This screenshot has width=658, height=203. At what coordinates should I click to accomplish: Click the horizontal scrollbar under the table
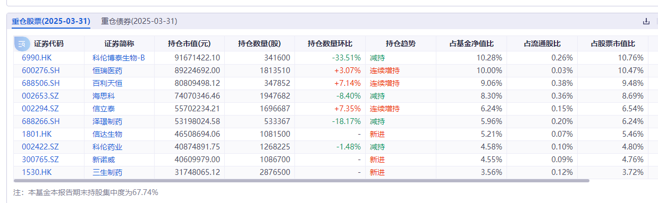(x=301, y=181)
